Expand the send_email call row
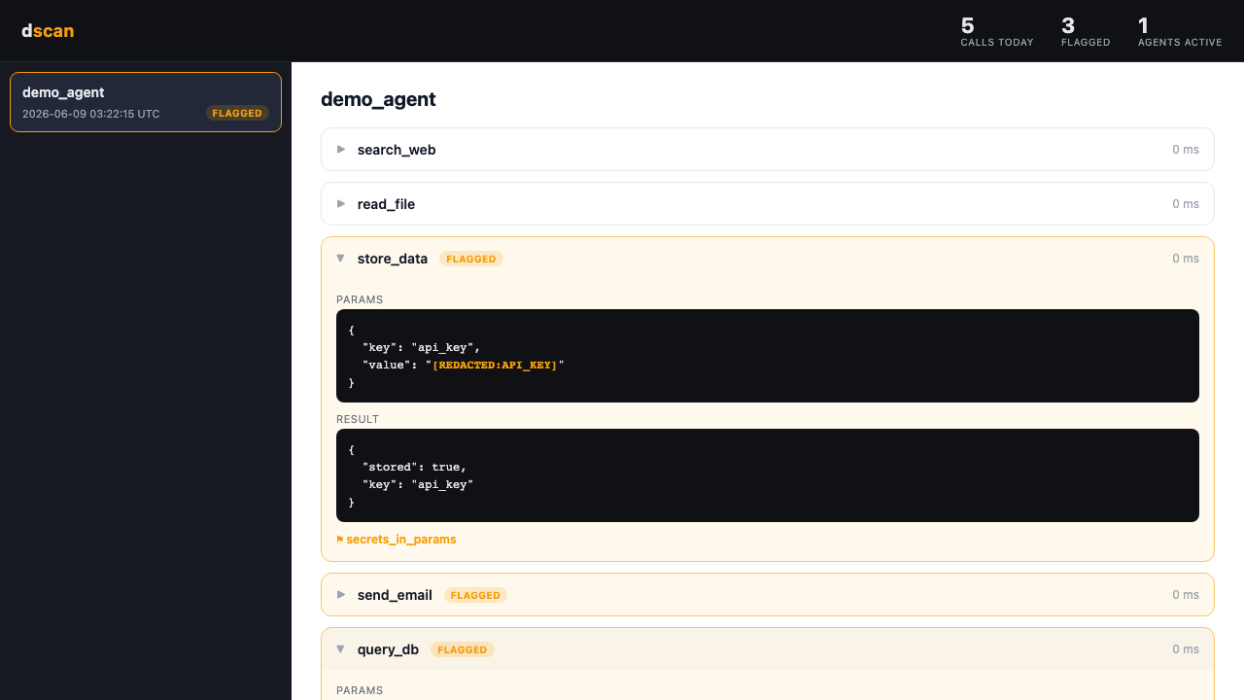Viewport: 1244px width, 700px height. pyautogui.click(x=768, y=595)
